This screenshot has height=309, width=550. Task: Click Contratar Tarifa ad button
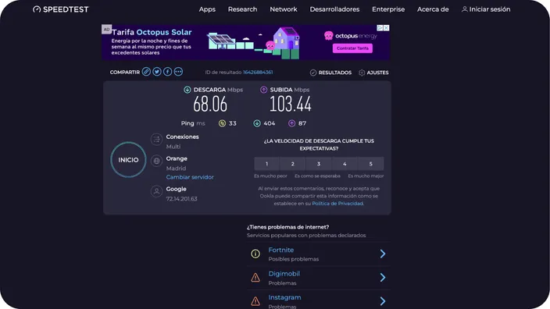click(x=352, y=48)
